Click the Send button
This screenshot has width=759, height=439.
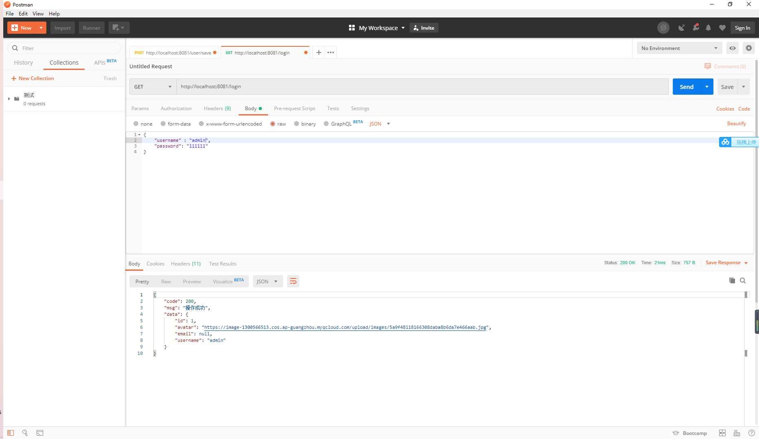687,87
